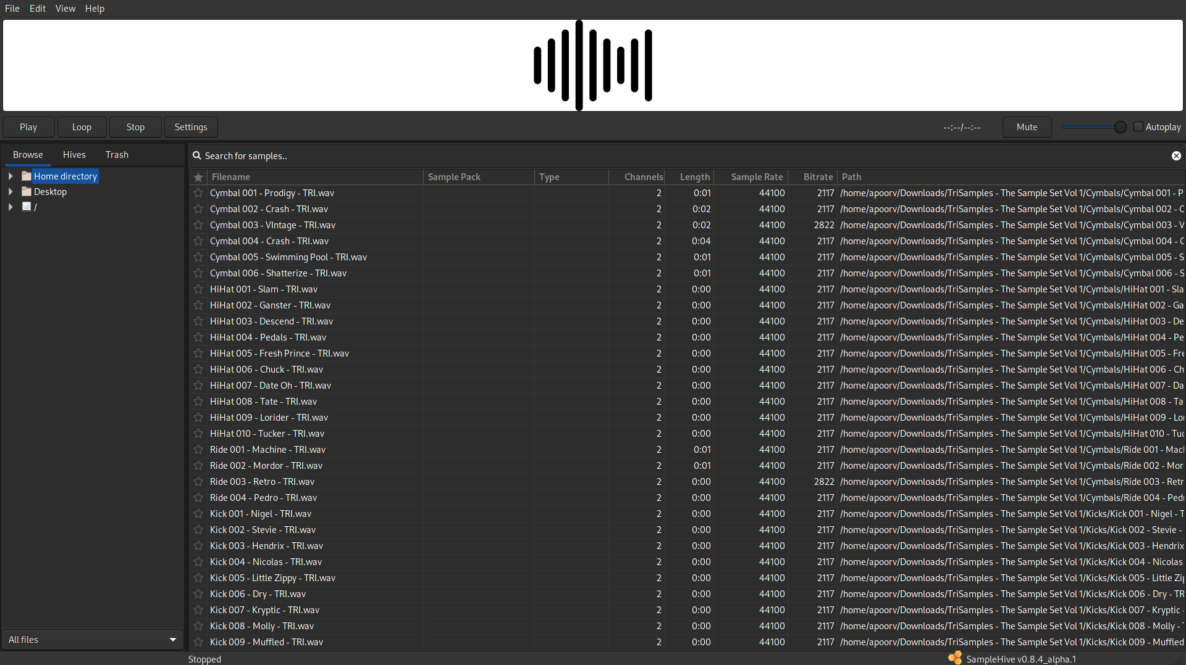The height and width of the screenshot is (665, 1186).
Task: Star Cymbal 001 - Prodigy as favorite
Action: click(x=198, y=193)
